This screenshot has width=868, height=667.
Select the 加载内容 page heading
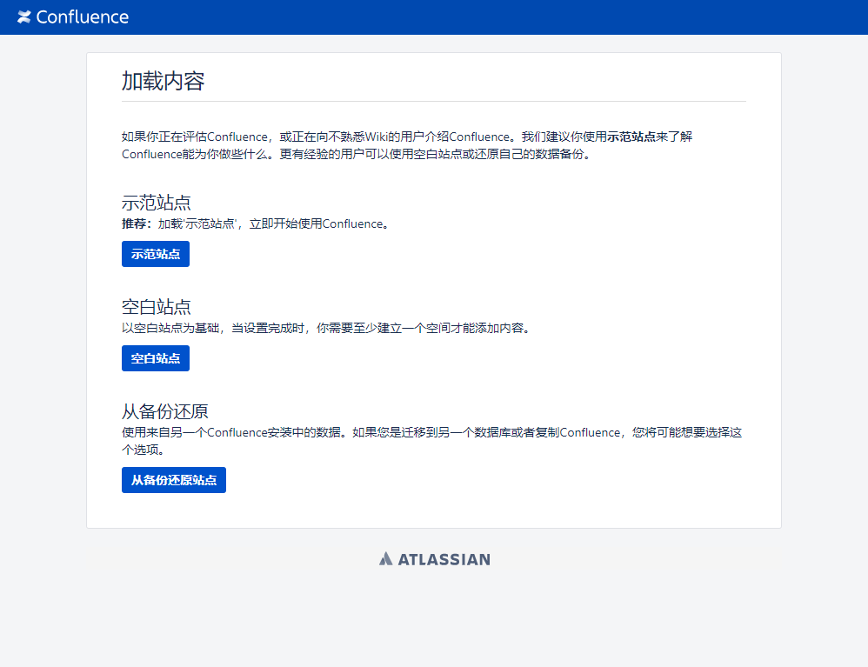[x=164, y=82]
